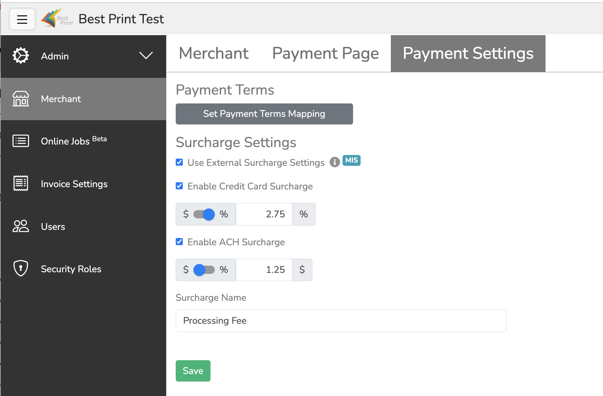Viewport: 603px width, 396px height.
Task: Click the Surcharge Name Processing Fee field
Action: (341, 320)
